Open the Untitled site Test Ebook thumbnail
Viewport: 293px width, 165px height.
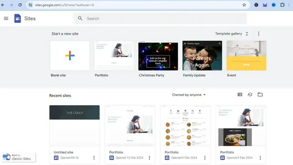[74, 126]
